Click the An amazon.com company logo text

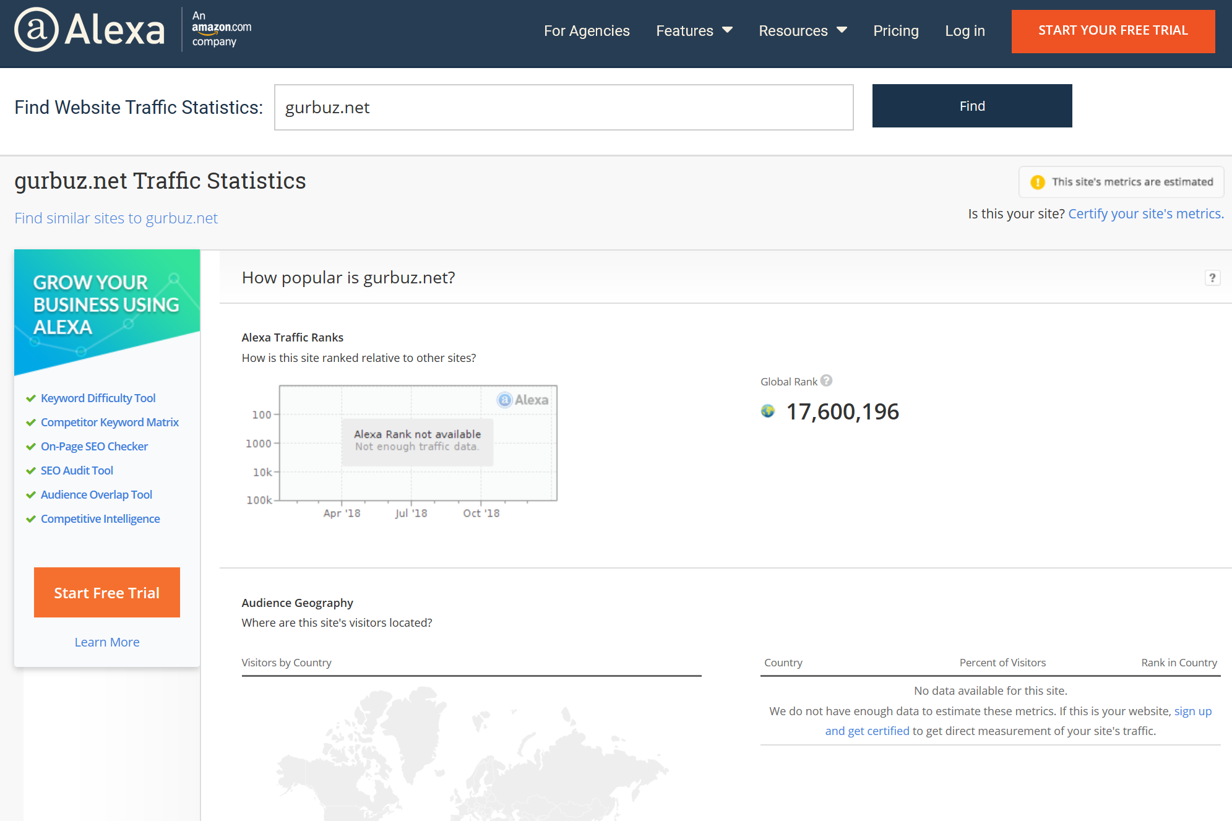(x=222, y=28)
